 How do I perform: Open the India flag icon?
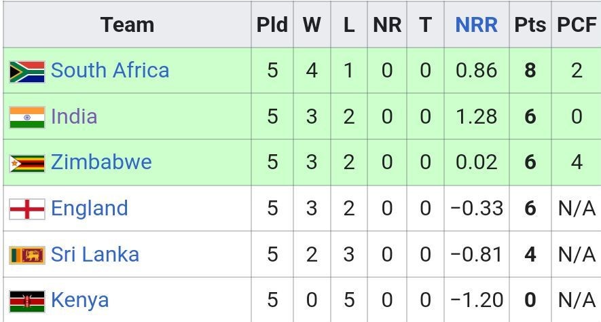(x=27, y=118)
